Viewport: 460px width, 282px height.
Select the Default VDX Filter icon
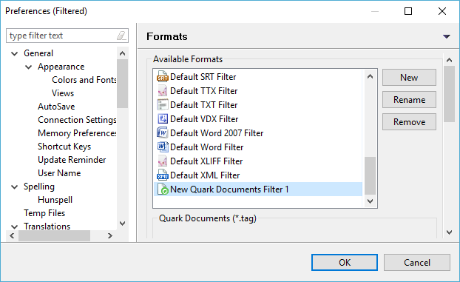(x=162, y=119)
